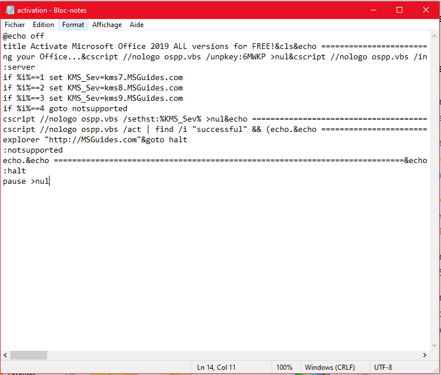Click the 'title Activate Microsoft Office 2019' line

pos(215,47)
